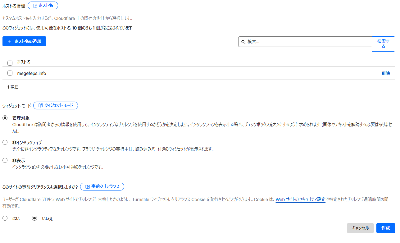Click the magnifying glass search icon
This screenshot has height=243, width=400.
243,42
